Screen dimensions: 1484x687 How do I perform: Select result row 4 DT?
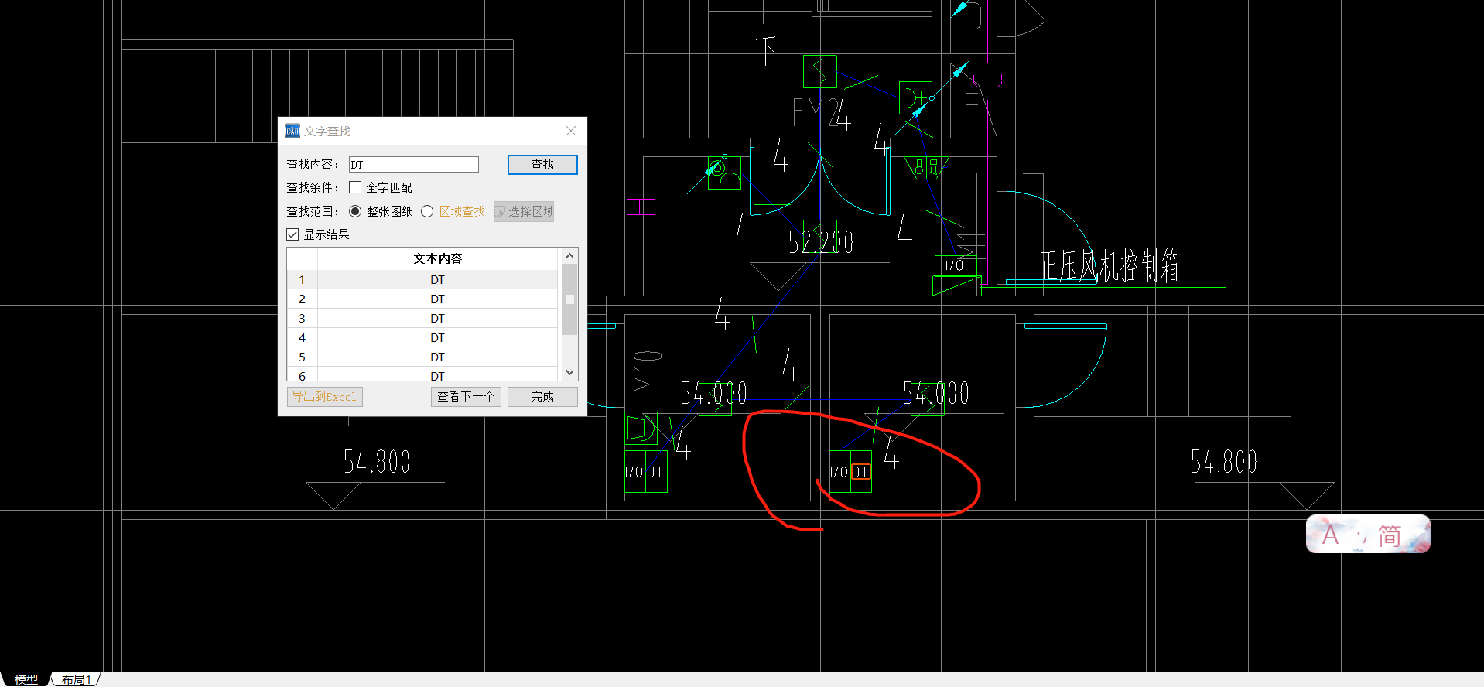422,337
